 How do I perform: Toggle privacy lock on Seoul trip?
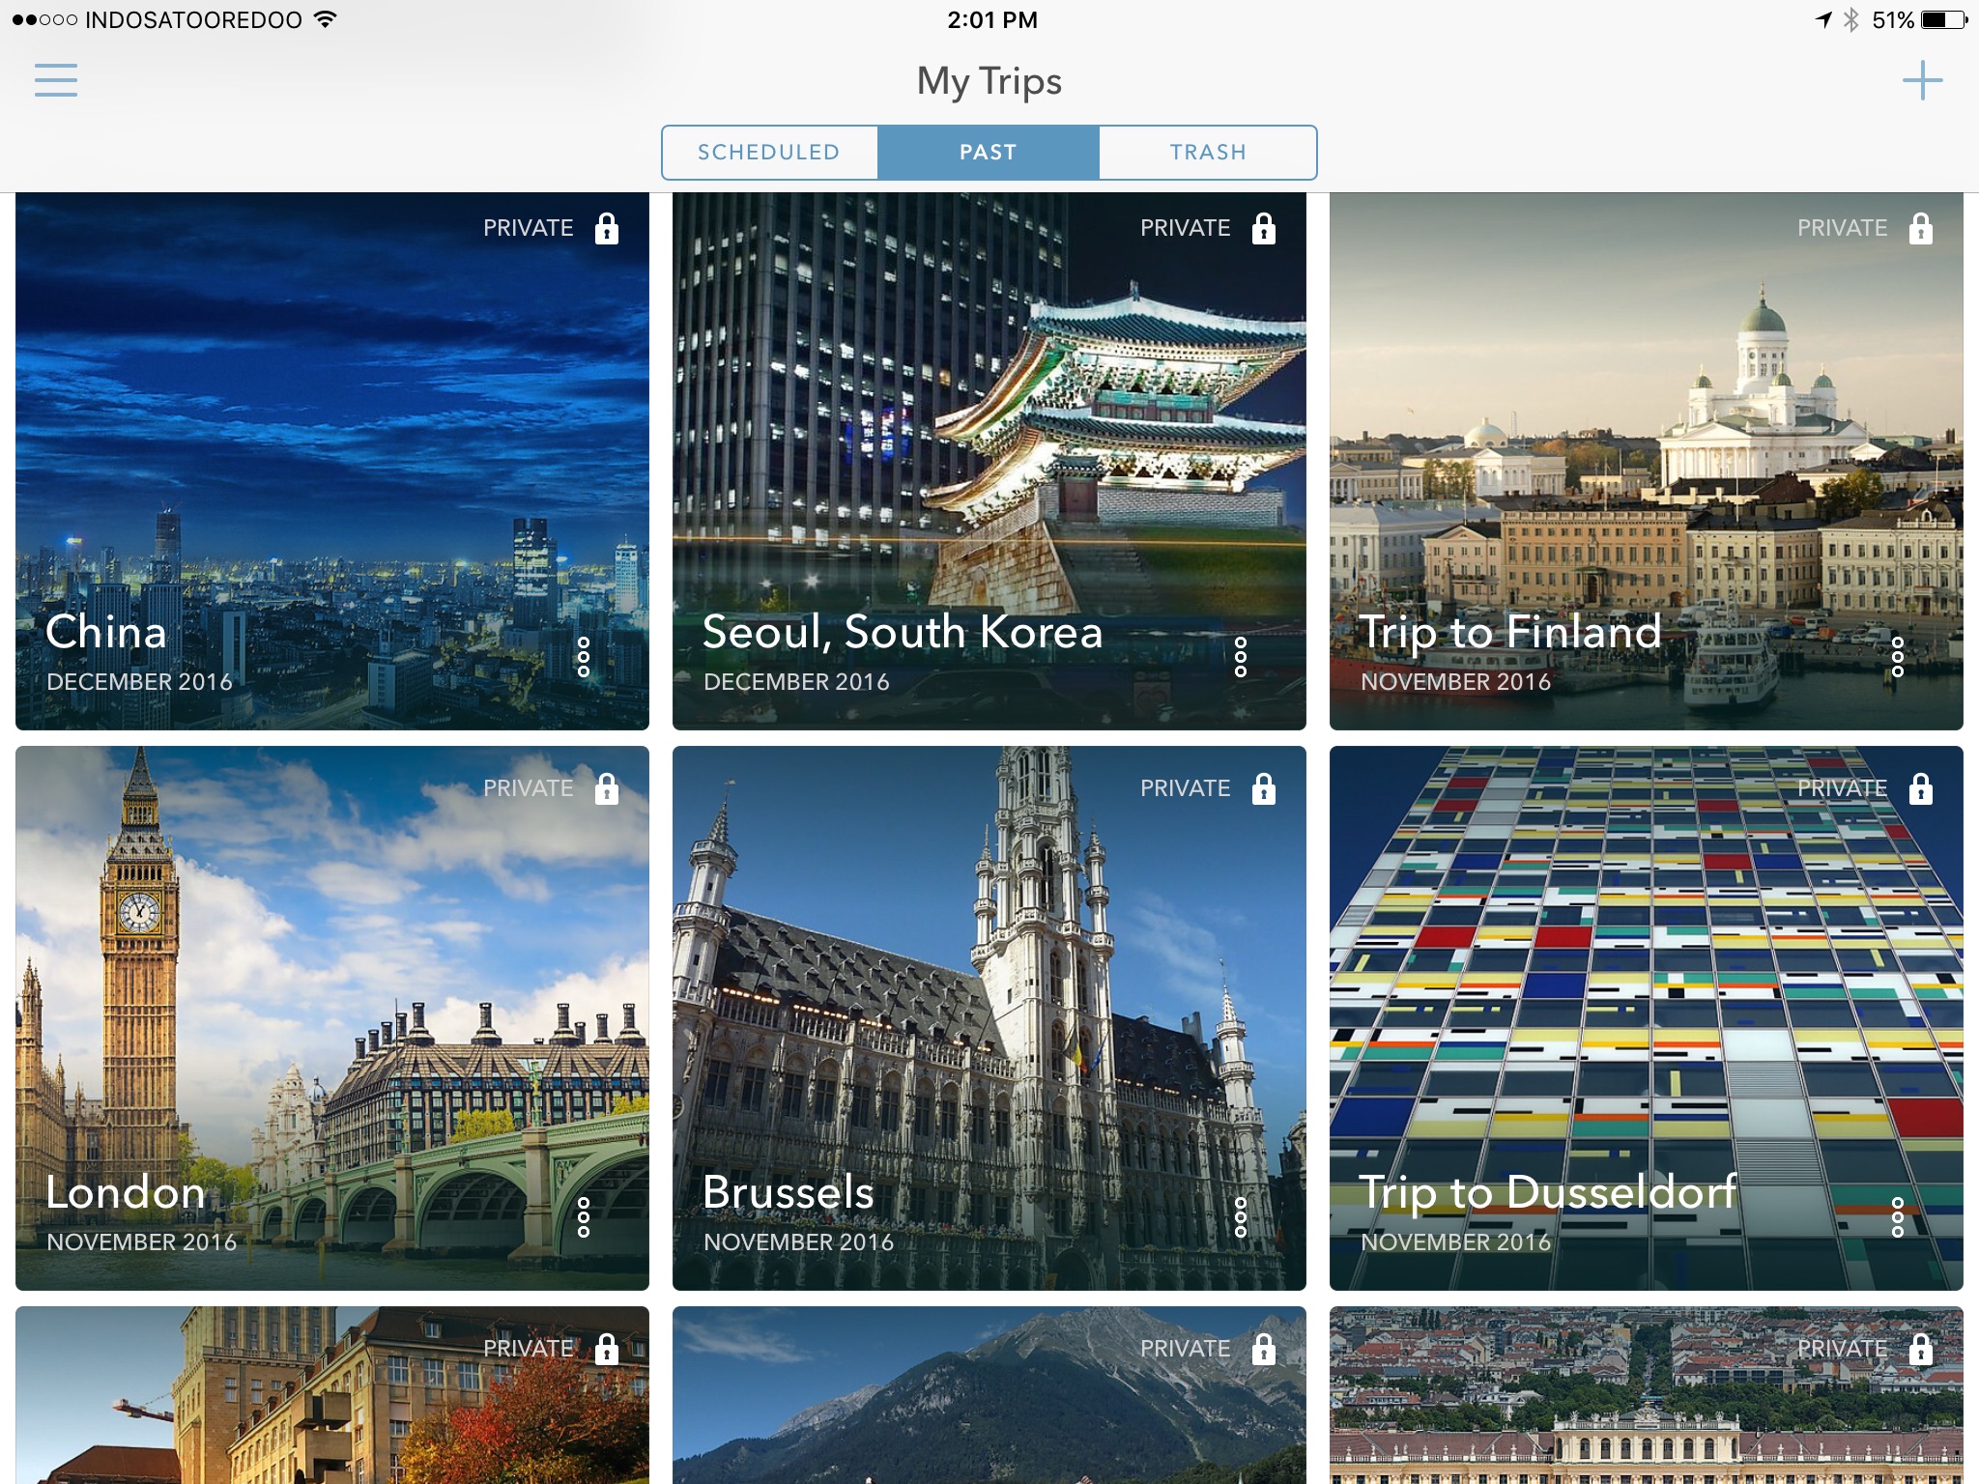1264,229
